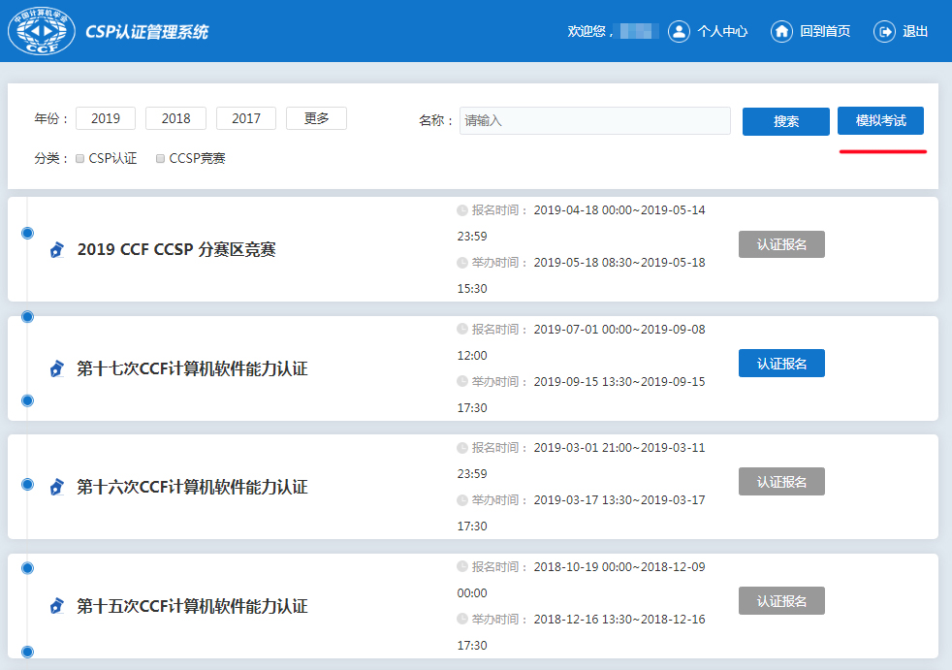Viewport: 952px width, 670px height.
Task: Click pen icon beside 2019 CCF CCSP 分赛区竞赛
Action: (x=56, y=250)
